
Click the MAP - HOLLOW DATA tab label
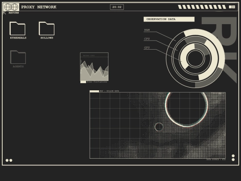click(x=109, y=91)
